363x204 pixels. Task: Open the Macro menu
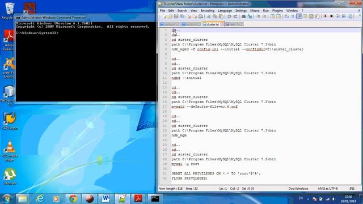tap(255, 11)
